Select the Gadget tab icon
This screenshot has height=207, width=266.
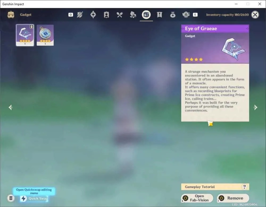(x=146, y=15)
